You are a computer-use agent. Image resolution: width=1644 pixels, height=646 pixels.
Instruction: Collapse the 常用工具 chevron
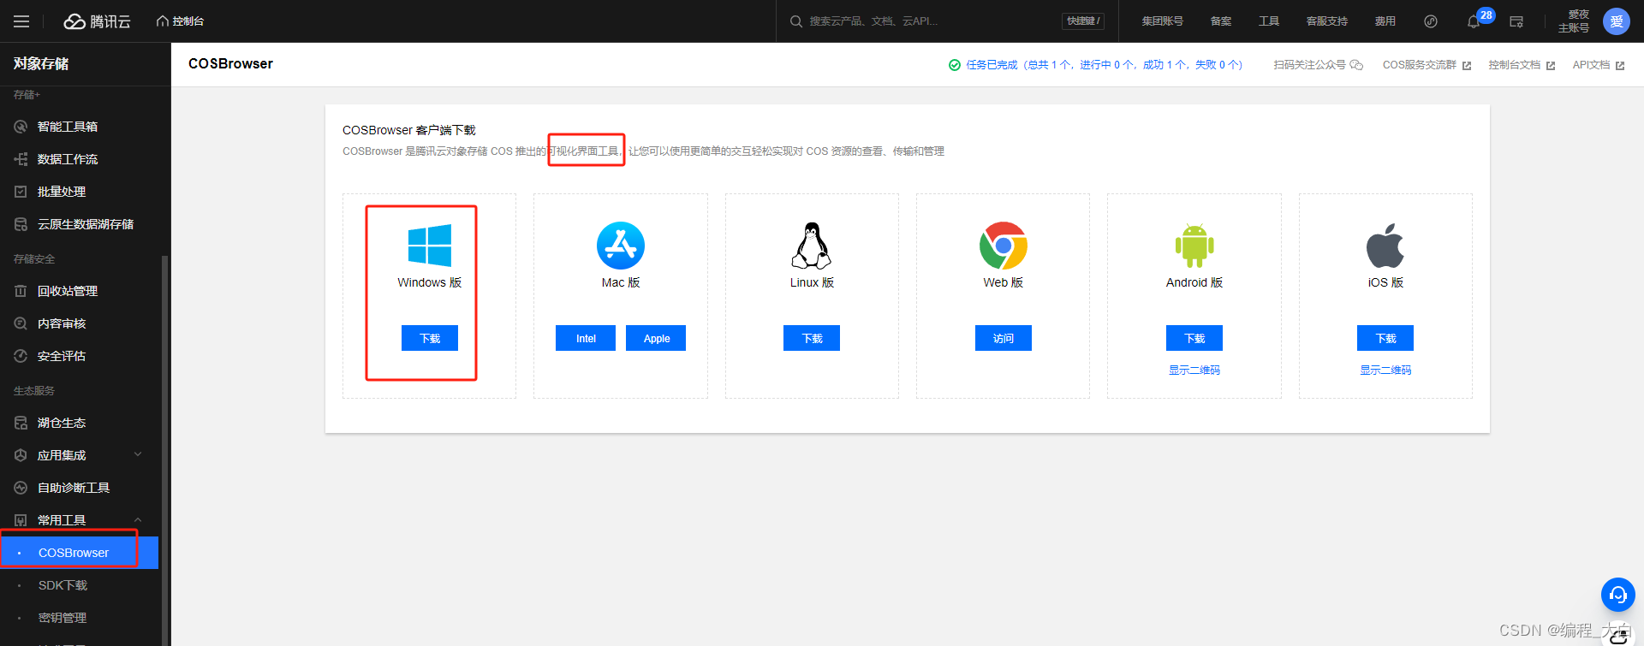(x=138, y=520)
